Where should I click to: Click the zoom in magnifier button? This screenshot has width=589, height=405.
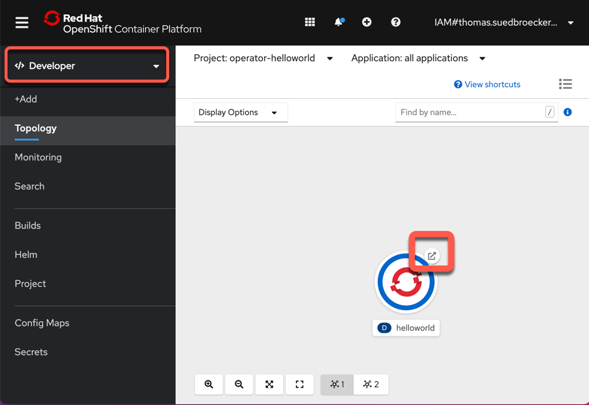[x=209, y=385]
